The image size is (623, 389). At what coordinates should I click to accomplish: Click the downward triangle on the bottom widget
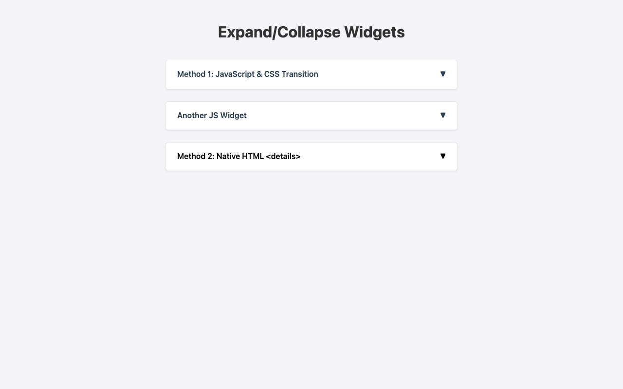pos(443,156)
